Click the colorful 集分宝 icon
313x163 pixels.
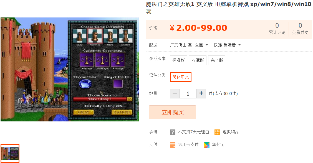(207, 145)
